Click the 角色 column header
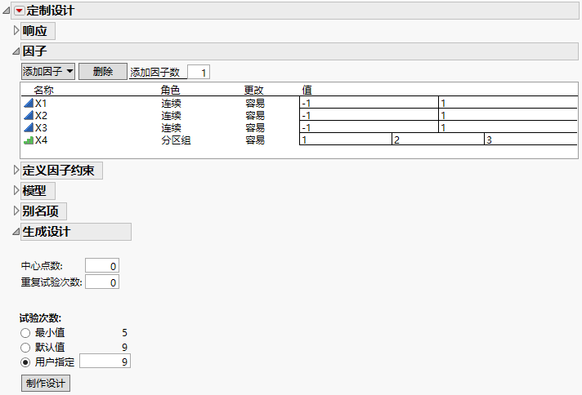The image size is (582, 395). tap(170, 90)
